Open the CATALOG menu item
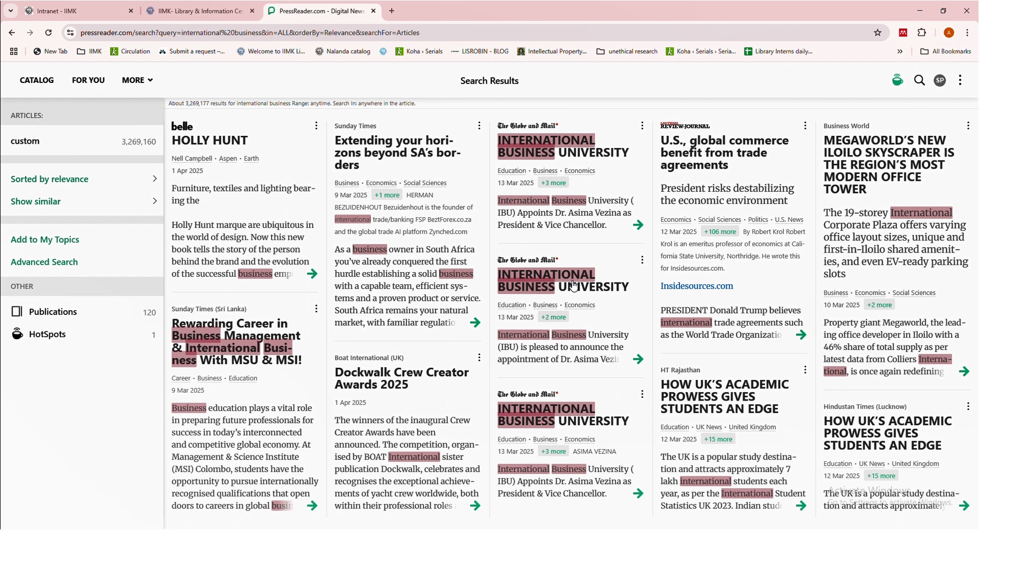The image size is (1015, 577). tap(37, 80)
